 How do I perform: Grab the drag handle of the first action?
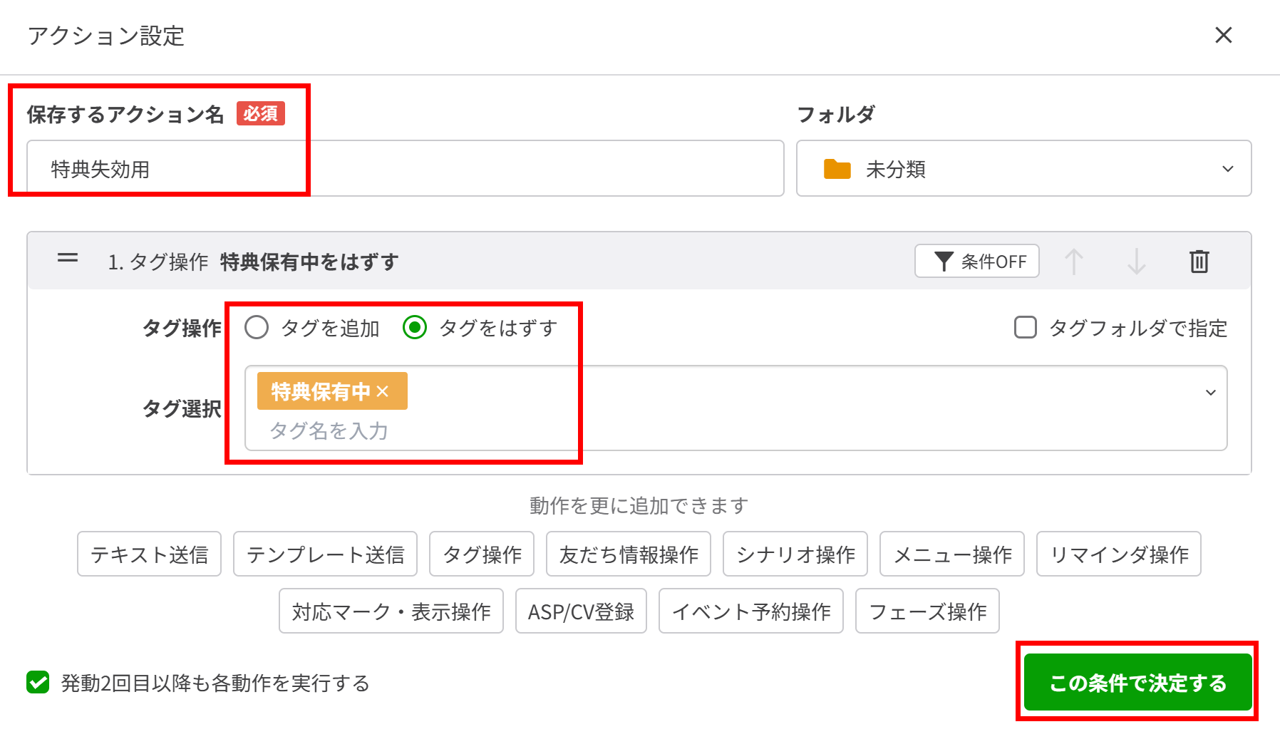(67, 259)
